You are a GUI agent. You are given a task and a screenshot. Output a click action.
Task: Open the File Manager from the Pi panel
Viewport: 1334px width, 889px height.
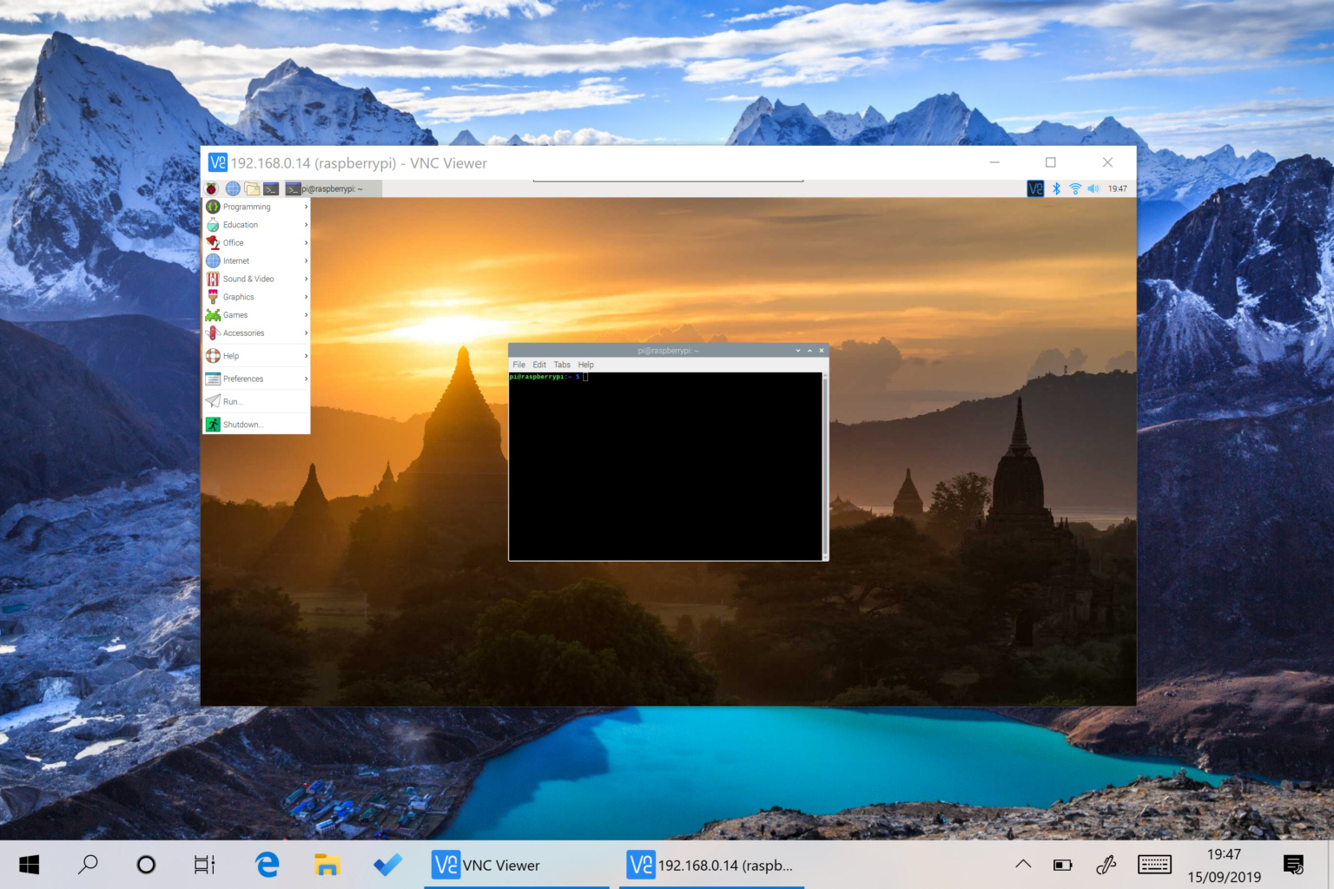(251, 188)
